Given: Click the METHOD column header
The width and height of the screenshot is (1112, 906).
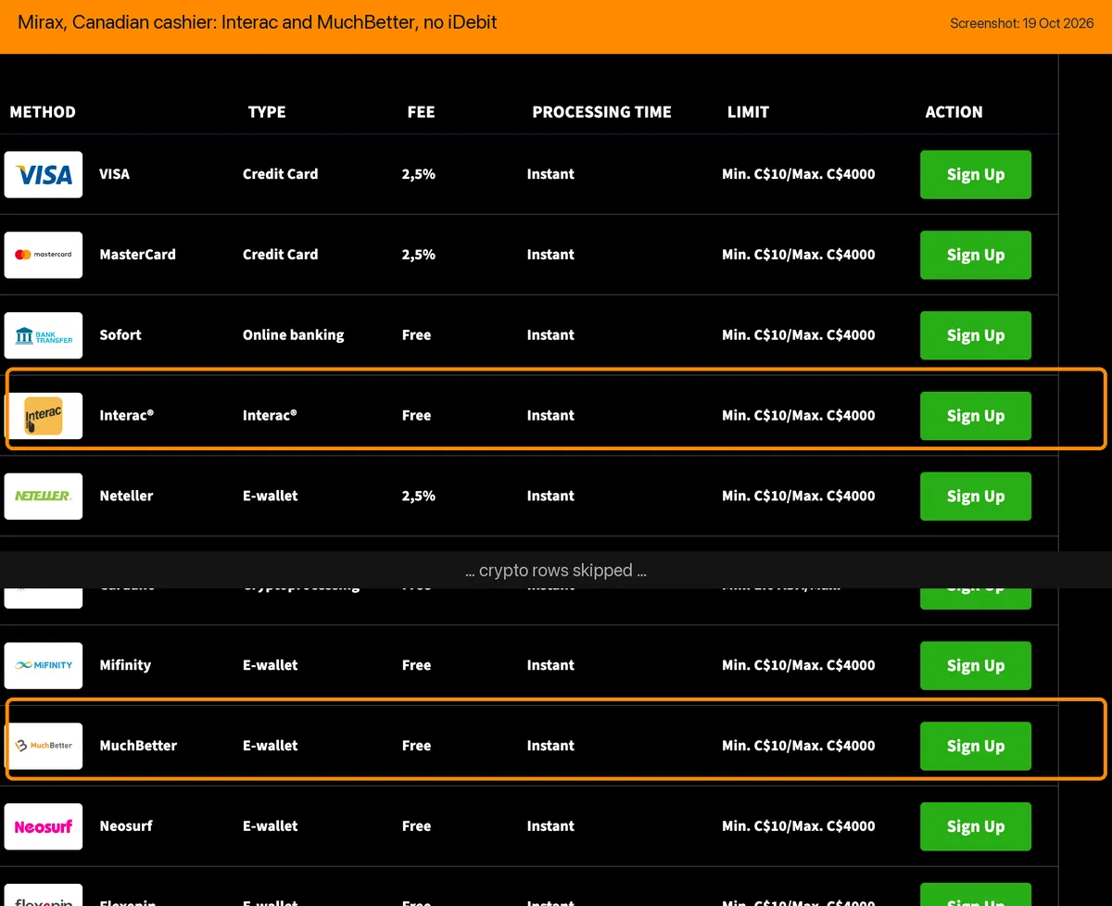Looking at the screenshot, I should point(43,112).
